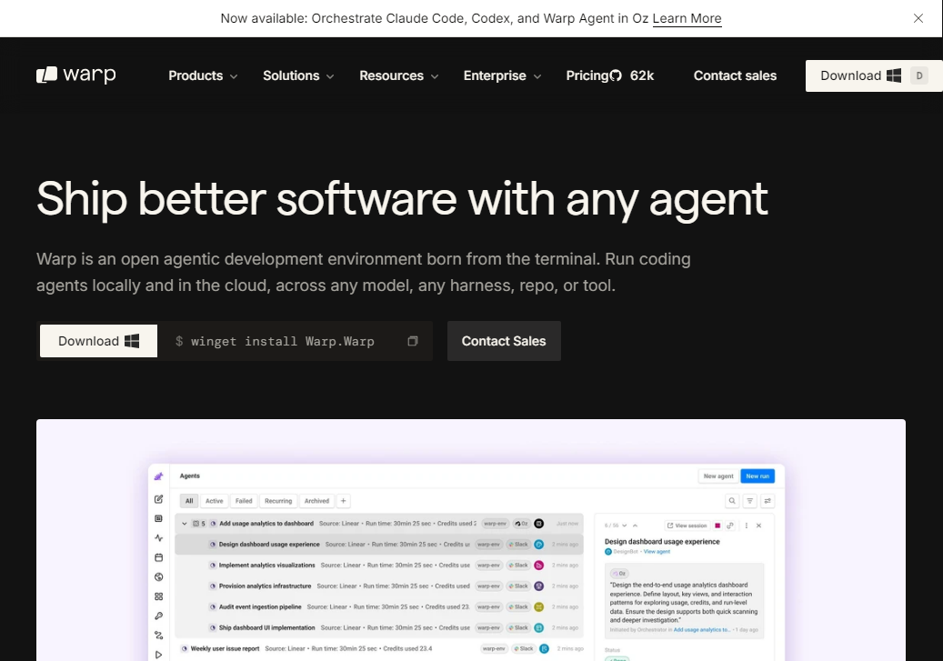Image resolution: width=943 pixels, height=661 pixels.
Task: Click the pink avatar on Implement analytics visualizations row
Action: click(x=539, y=566)
